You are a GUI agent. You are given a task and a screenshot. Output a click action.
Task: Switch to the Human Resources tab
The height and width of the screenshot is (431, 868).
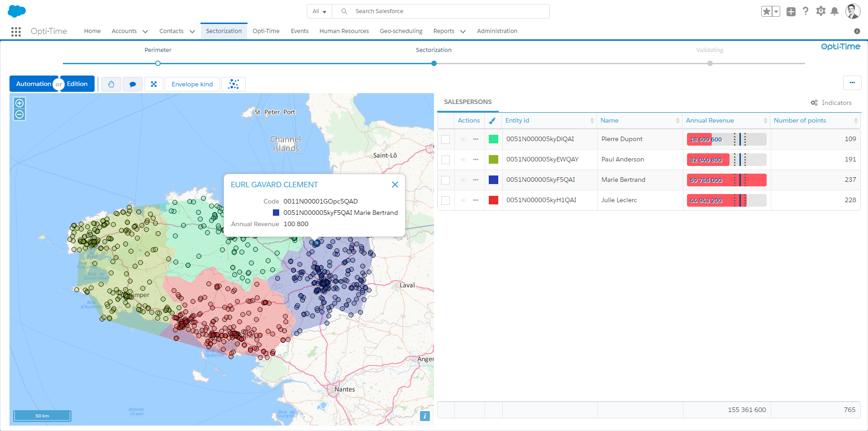pos(344,31)
